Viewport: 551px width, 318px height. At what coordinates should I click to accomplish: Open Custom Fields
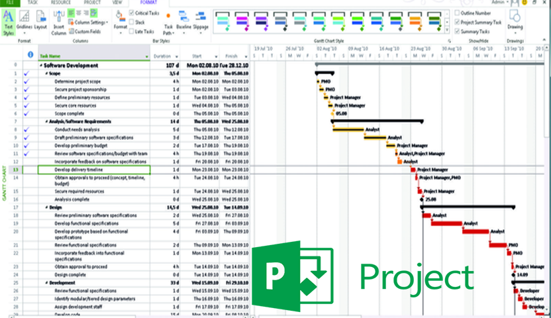(x=85, y=32)
